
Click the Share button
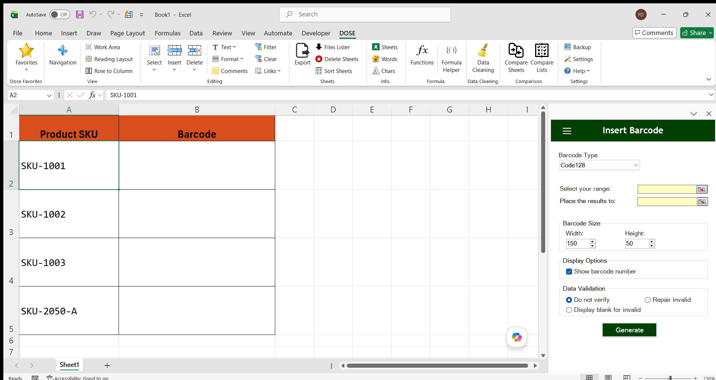[697, 33]
